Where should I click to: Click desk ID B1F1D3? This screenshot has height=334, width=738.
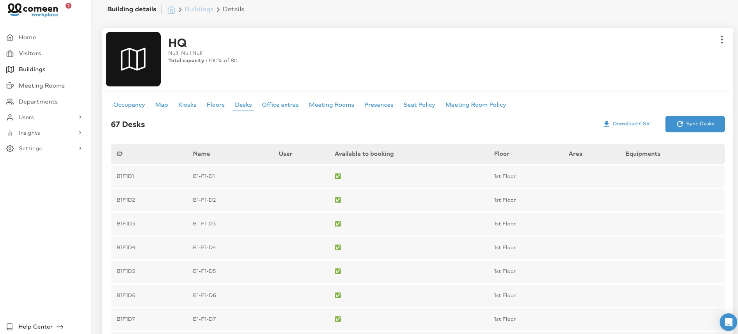[x=126, y=224]
